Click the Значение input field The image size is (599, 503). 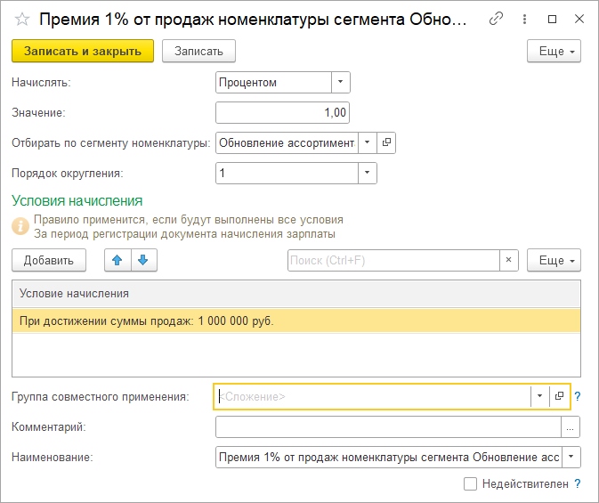tap(282, 112)
